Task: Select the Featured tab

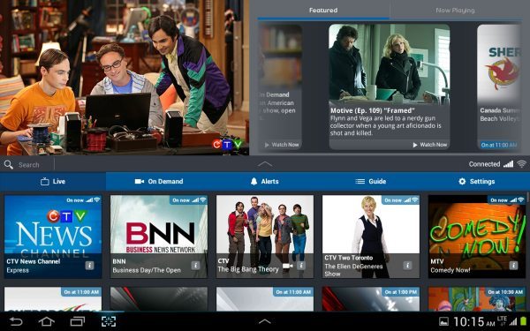Action: click(323, 11)
